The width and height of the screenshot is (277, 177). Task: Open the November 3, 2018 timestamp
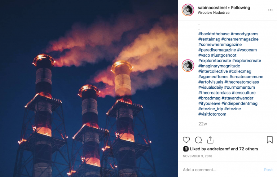(x=197, y=156)
